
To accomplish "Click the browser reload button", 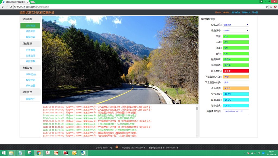I will click(11, 7).
